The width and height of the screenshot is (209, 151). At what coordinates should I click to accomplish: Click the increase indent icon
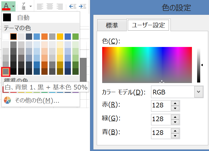83,6
